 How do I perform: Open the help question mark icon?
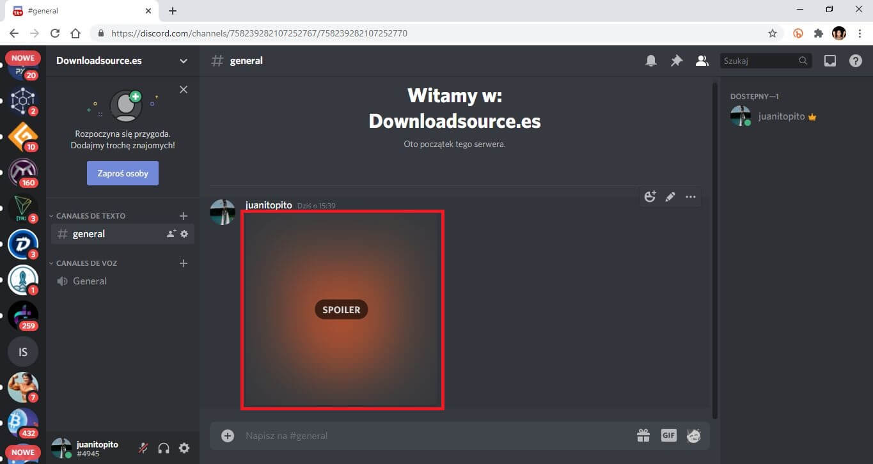pos(855,61)
